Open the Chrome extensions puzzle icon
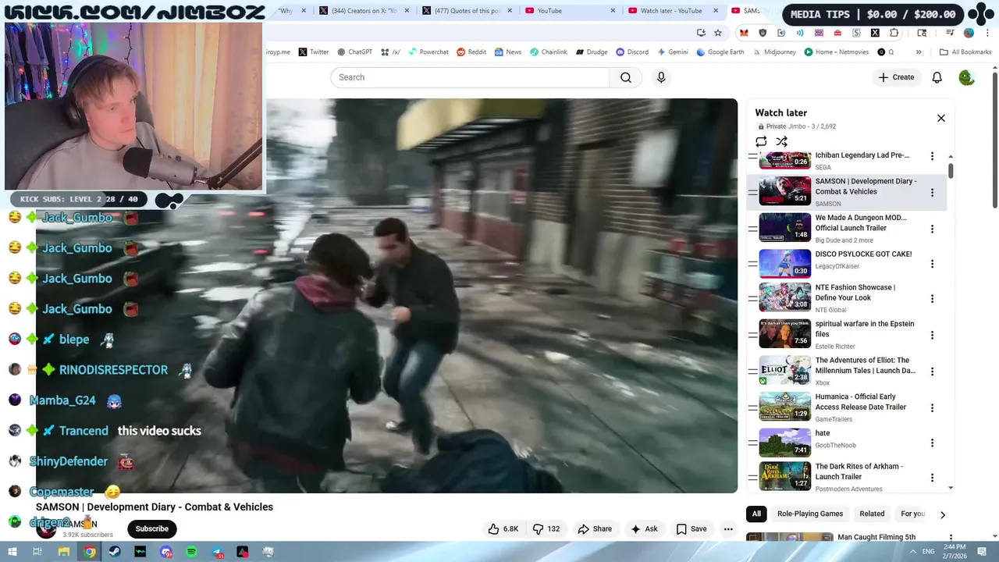This screenshot has height=562, width=999. pyautogui.click(x=894, y=33)
